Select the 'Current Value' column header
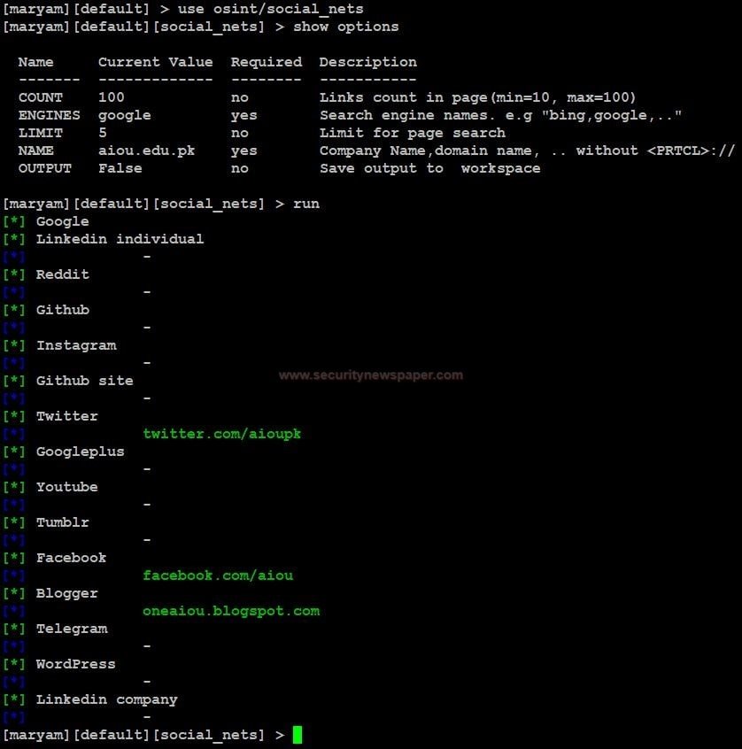Viewport: 742px width, 749px height. click(155, 62)
